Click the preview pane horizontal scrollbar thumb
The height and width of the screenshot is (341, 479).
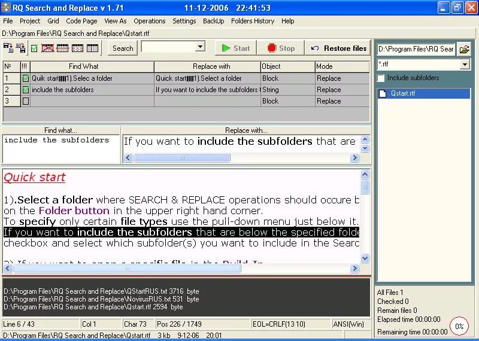(x=128, y=269)
